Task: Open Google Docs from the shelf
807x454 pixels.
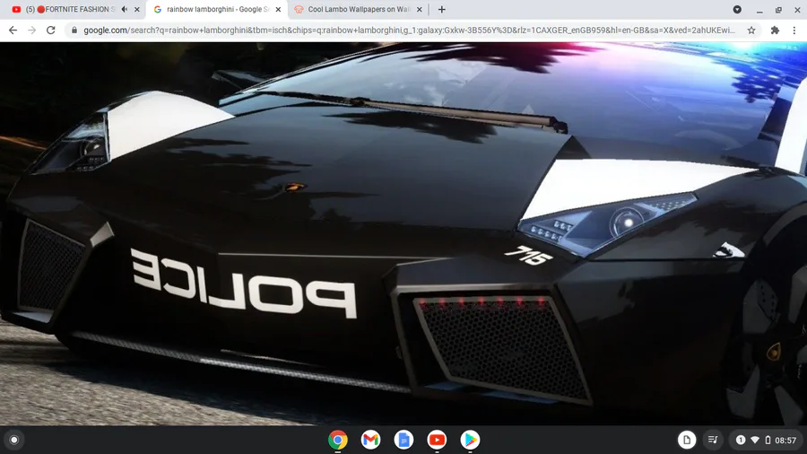Action: tap(403, 440)
